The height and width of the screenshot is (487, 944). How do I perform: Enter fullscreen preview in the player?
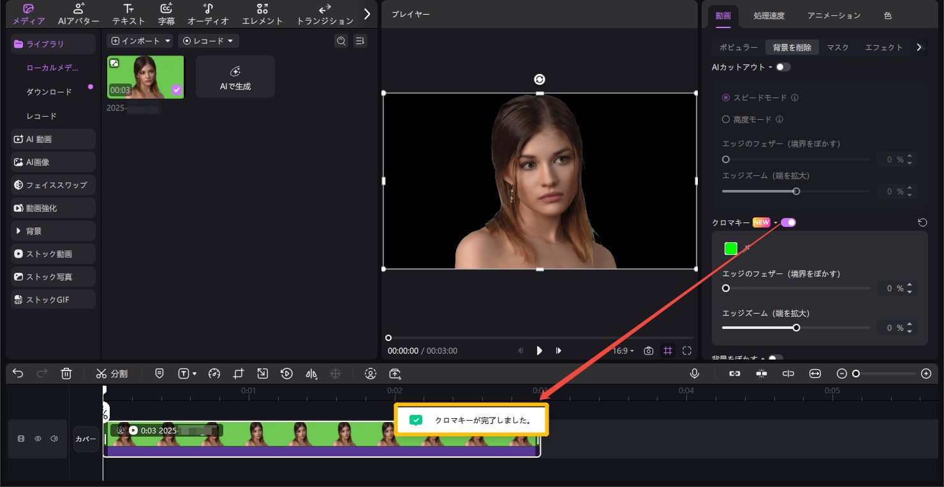(x=687, y=351)
